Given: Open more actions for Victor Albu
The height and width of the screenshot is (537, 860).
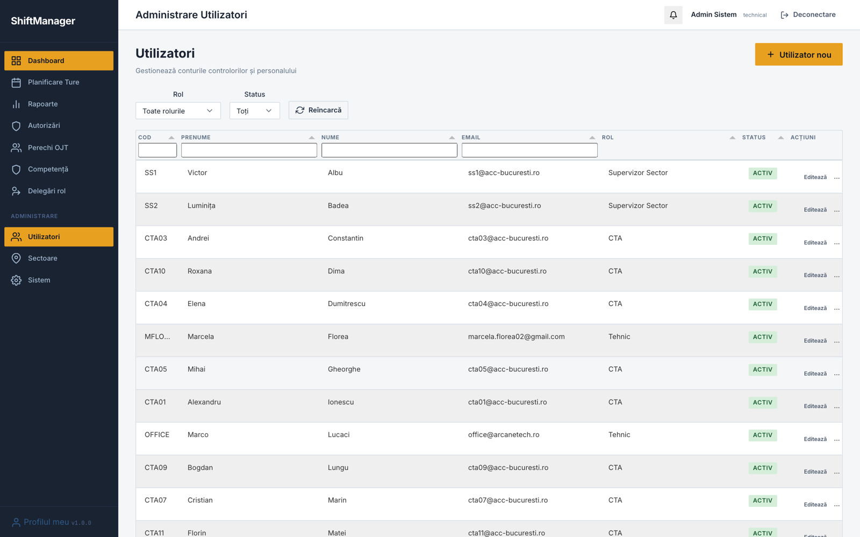Looking at the screenshot, I should 837,177.
